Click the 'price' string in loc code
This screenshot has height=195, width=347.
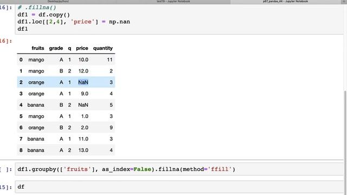click(82, 22)
